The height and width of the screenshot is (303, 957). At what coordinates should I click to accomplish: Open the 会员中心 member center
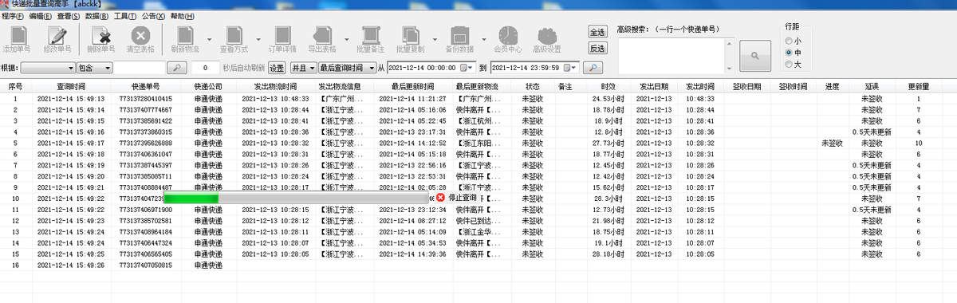click(507, 39)
